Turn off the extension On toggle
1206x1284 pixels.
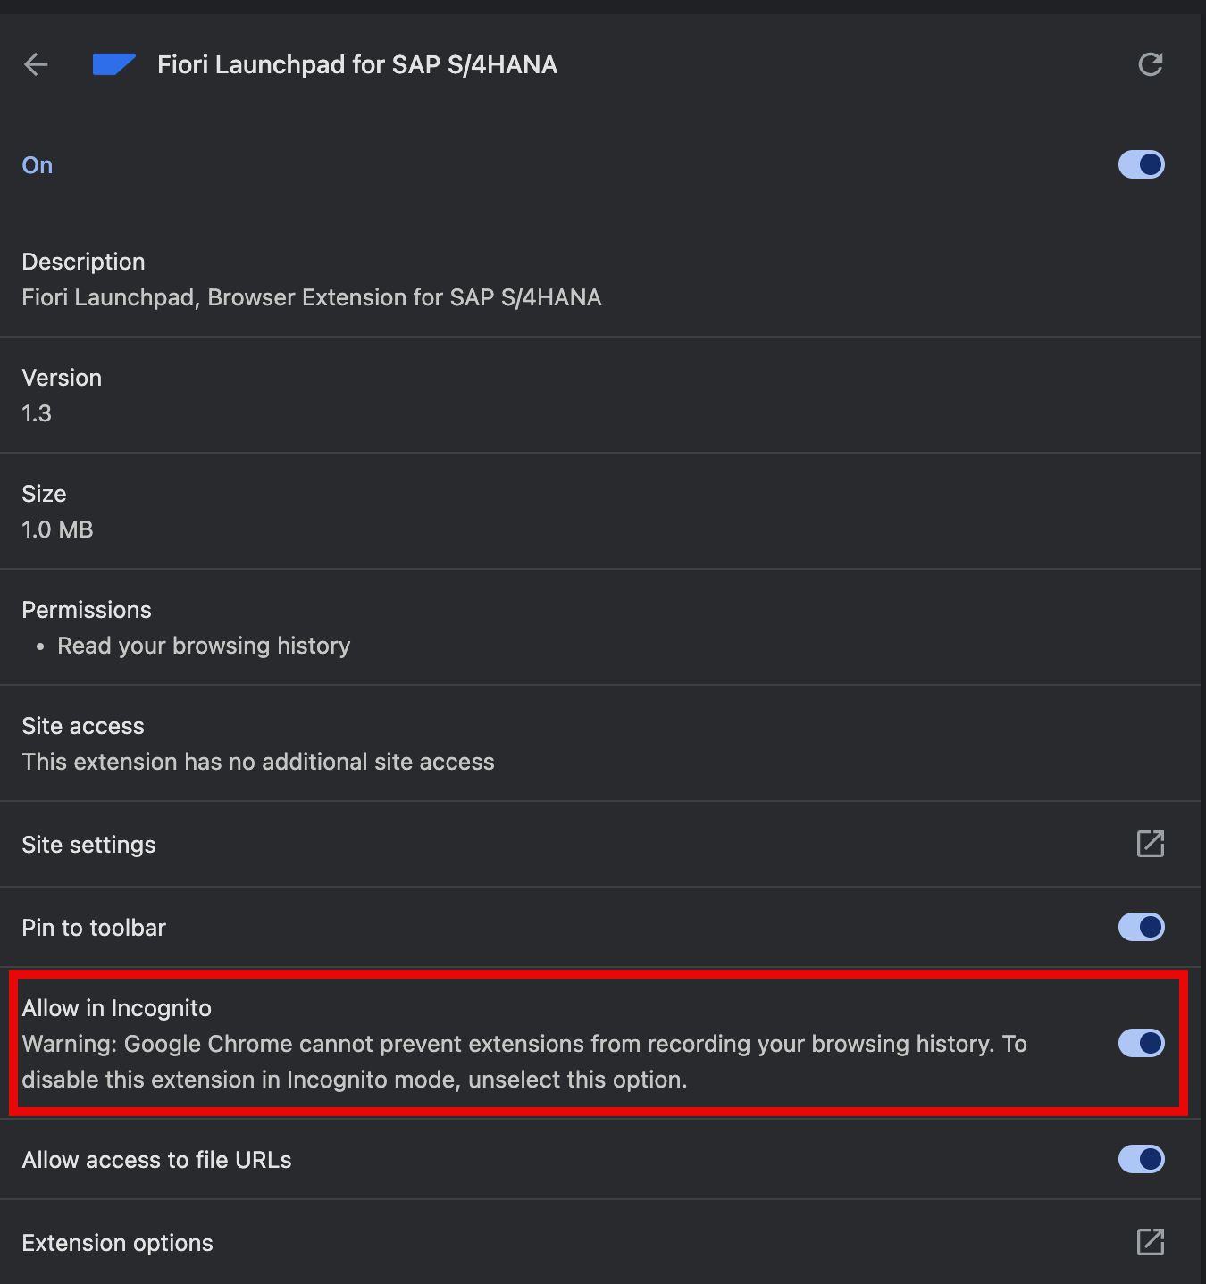click(1142, 164)
